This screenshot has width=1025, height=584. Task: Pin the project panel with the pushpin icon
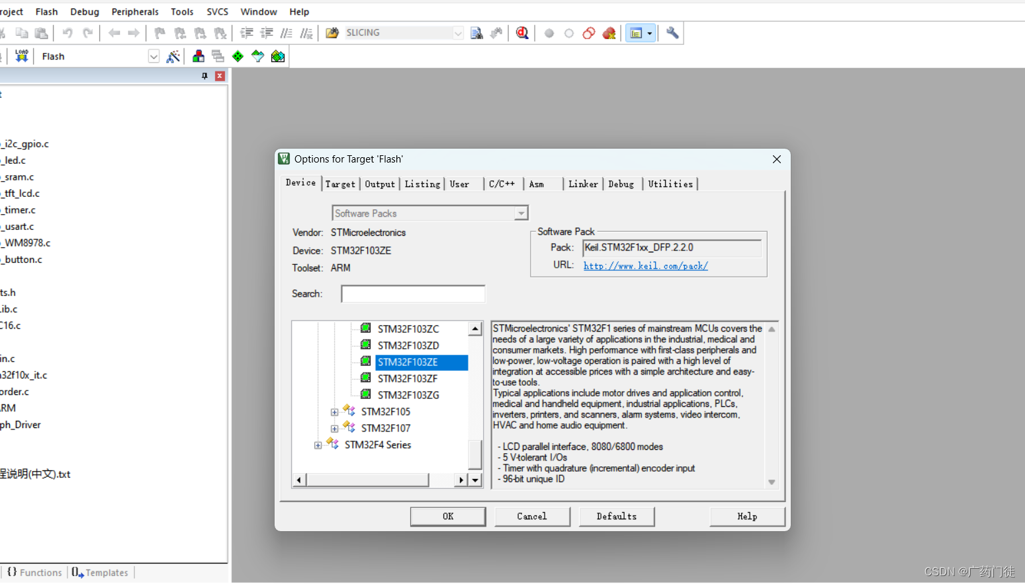point(204,76)
